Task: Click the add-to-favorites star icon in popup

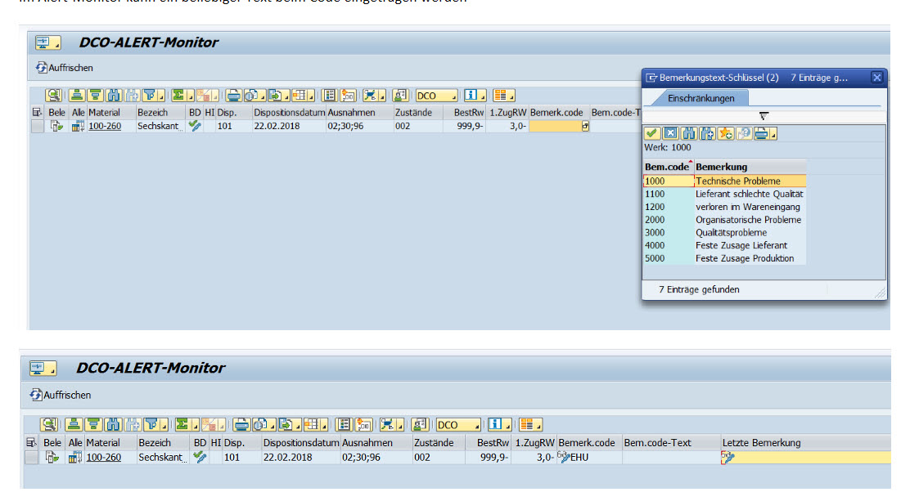Action: pos(725,133)
